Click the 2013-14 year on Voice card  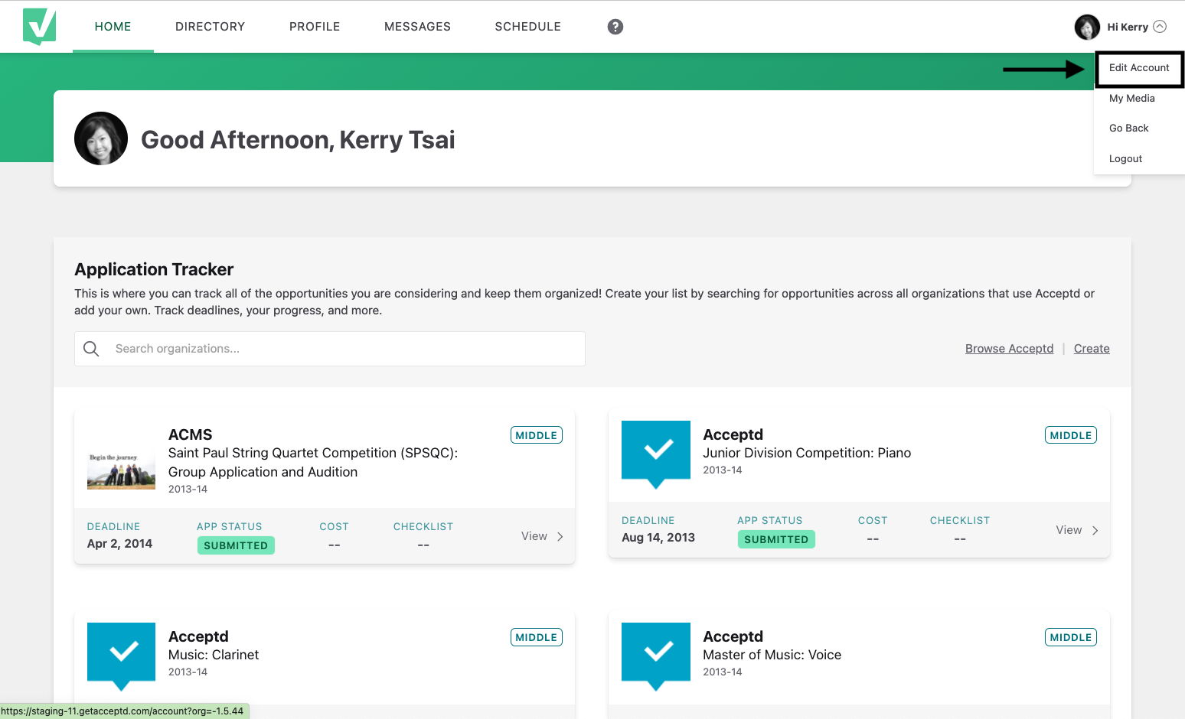(x=723, y=672)
